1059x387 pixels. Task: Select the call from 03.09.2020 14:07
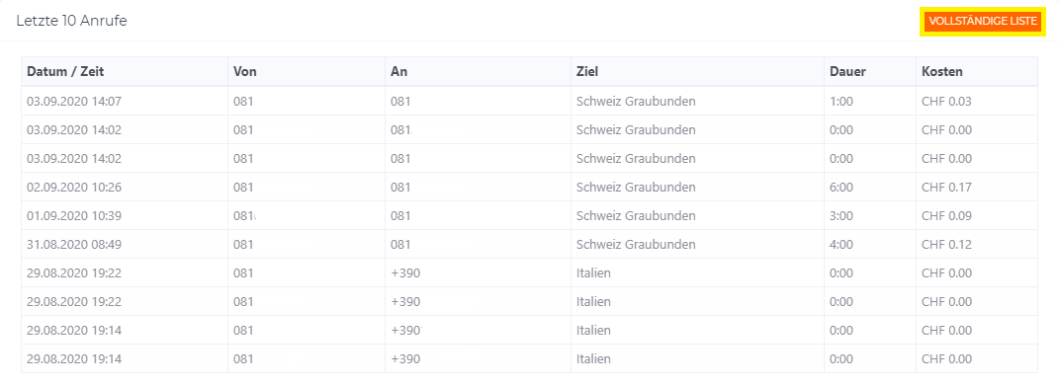point(530,101)
